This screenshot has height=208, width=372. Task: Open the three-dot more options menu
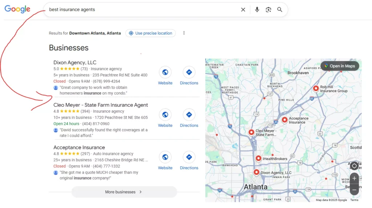(x=184, y=33)
